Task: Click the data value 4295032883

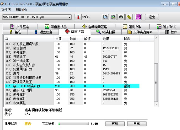Action: [x=110, y=48]
